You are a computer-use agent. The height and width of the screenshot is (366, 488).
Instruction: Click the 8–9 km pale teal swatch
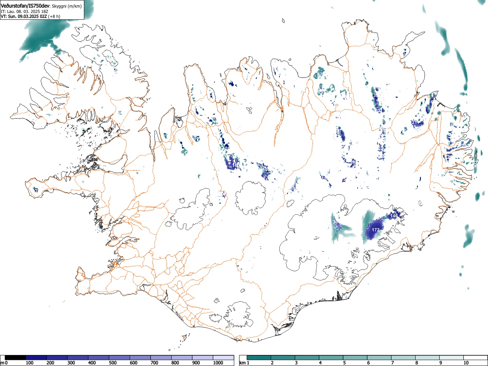427,358
